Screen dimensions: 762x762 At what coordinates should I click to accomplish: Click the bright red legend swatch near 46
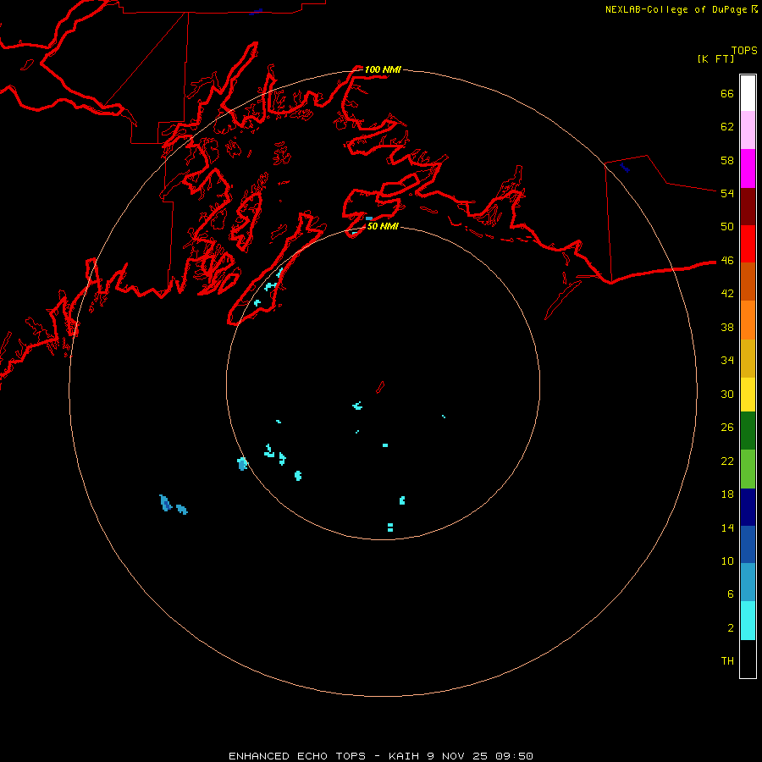[x=748, y=244]
